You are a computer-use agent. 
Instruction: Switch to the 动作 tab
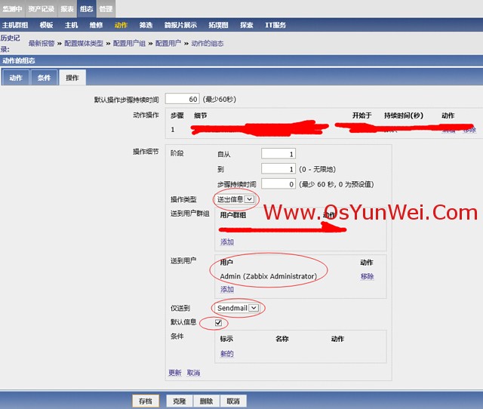click(x=16, y=78)
